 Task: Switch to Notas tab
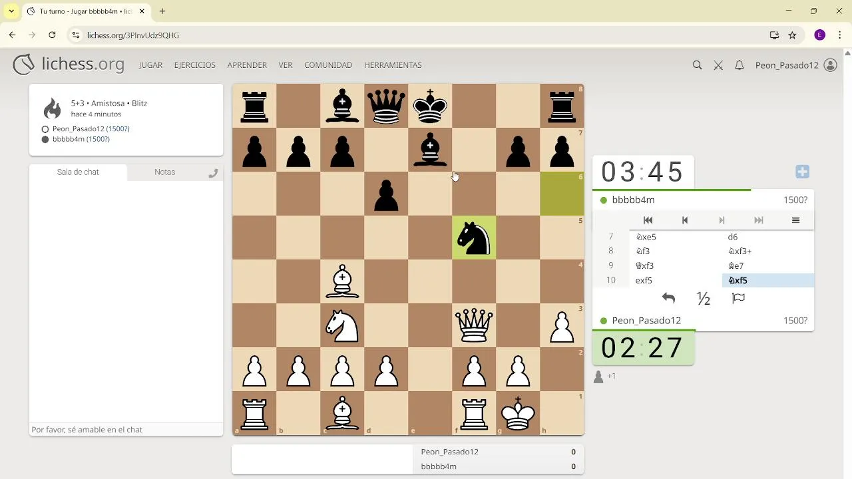point(164,172)
